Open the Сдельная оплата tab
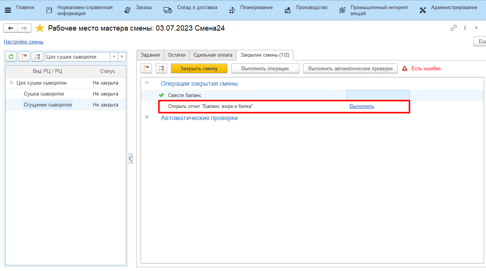The width and height of the screenshot is (486, 271). tap(213, 55)
